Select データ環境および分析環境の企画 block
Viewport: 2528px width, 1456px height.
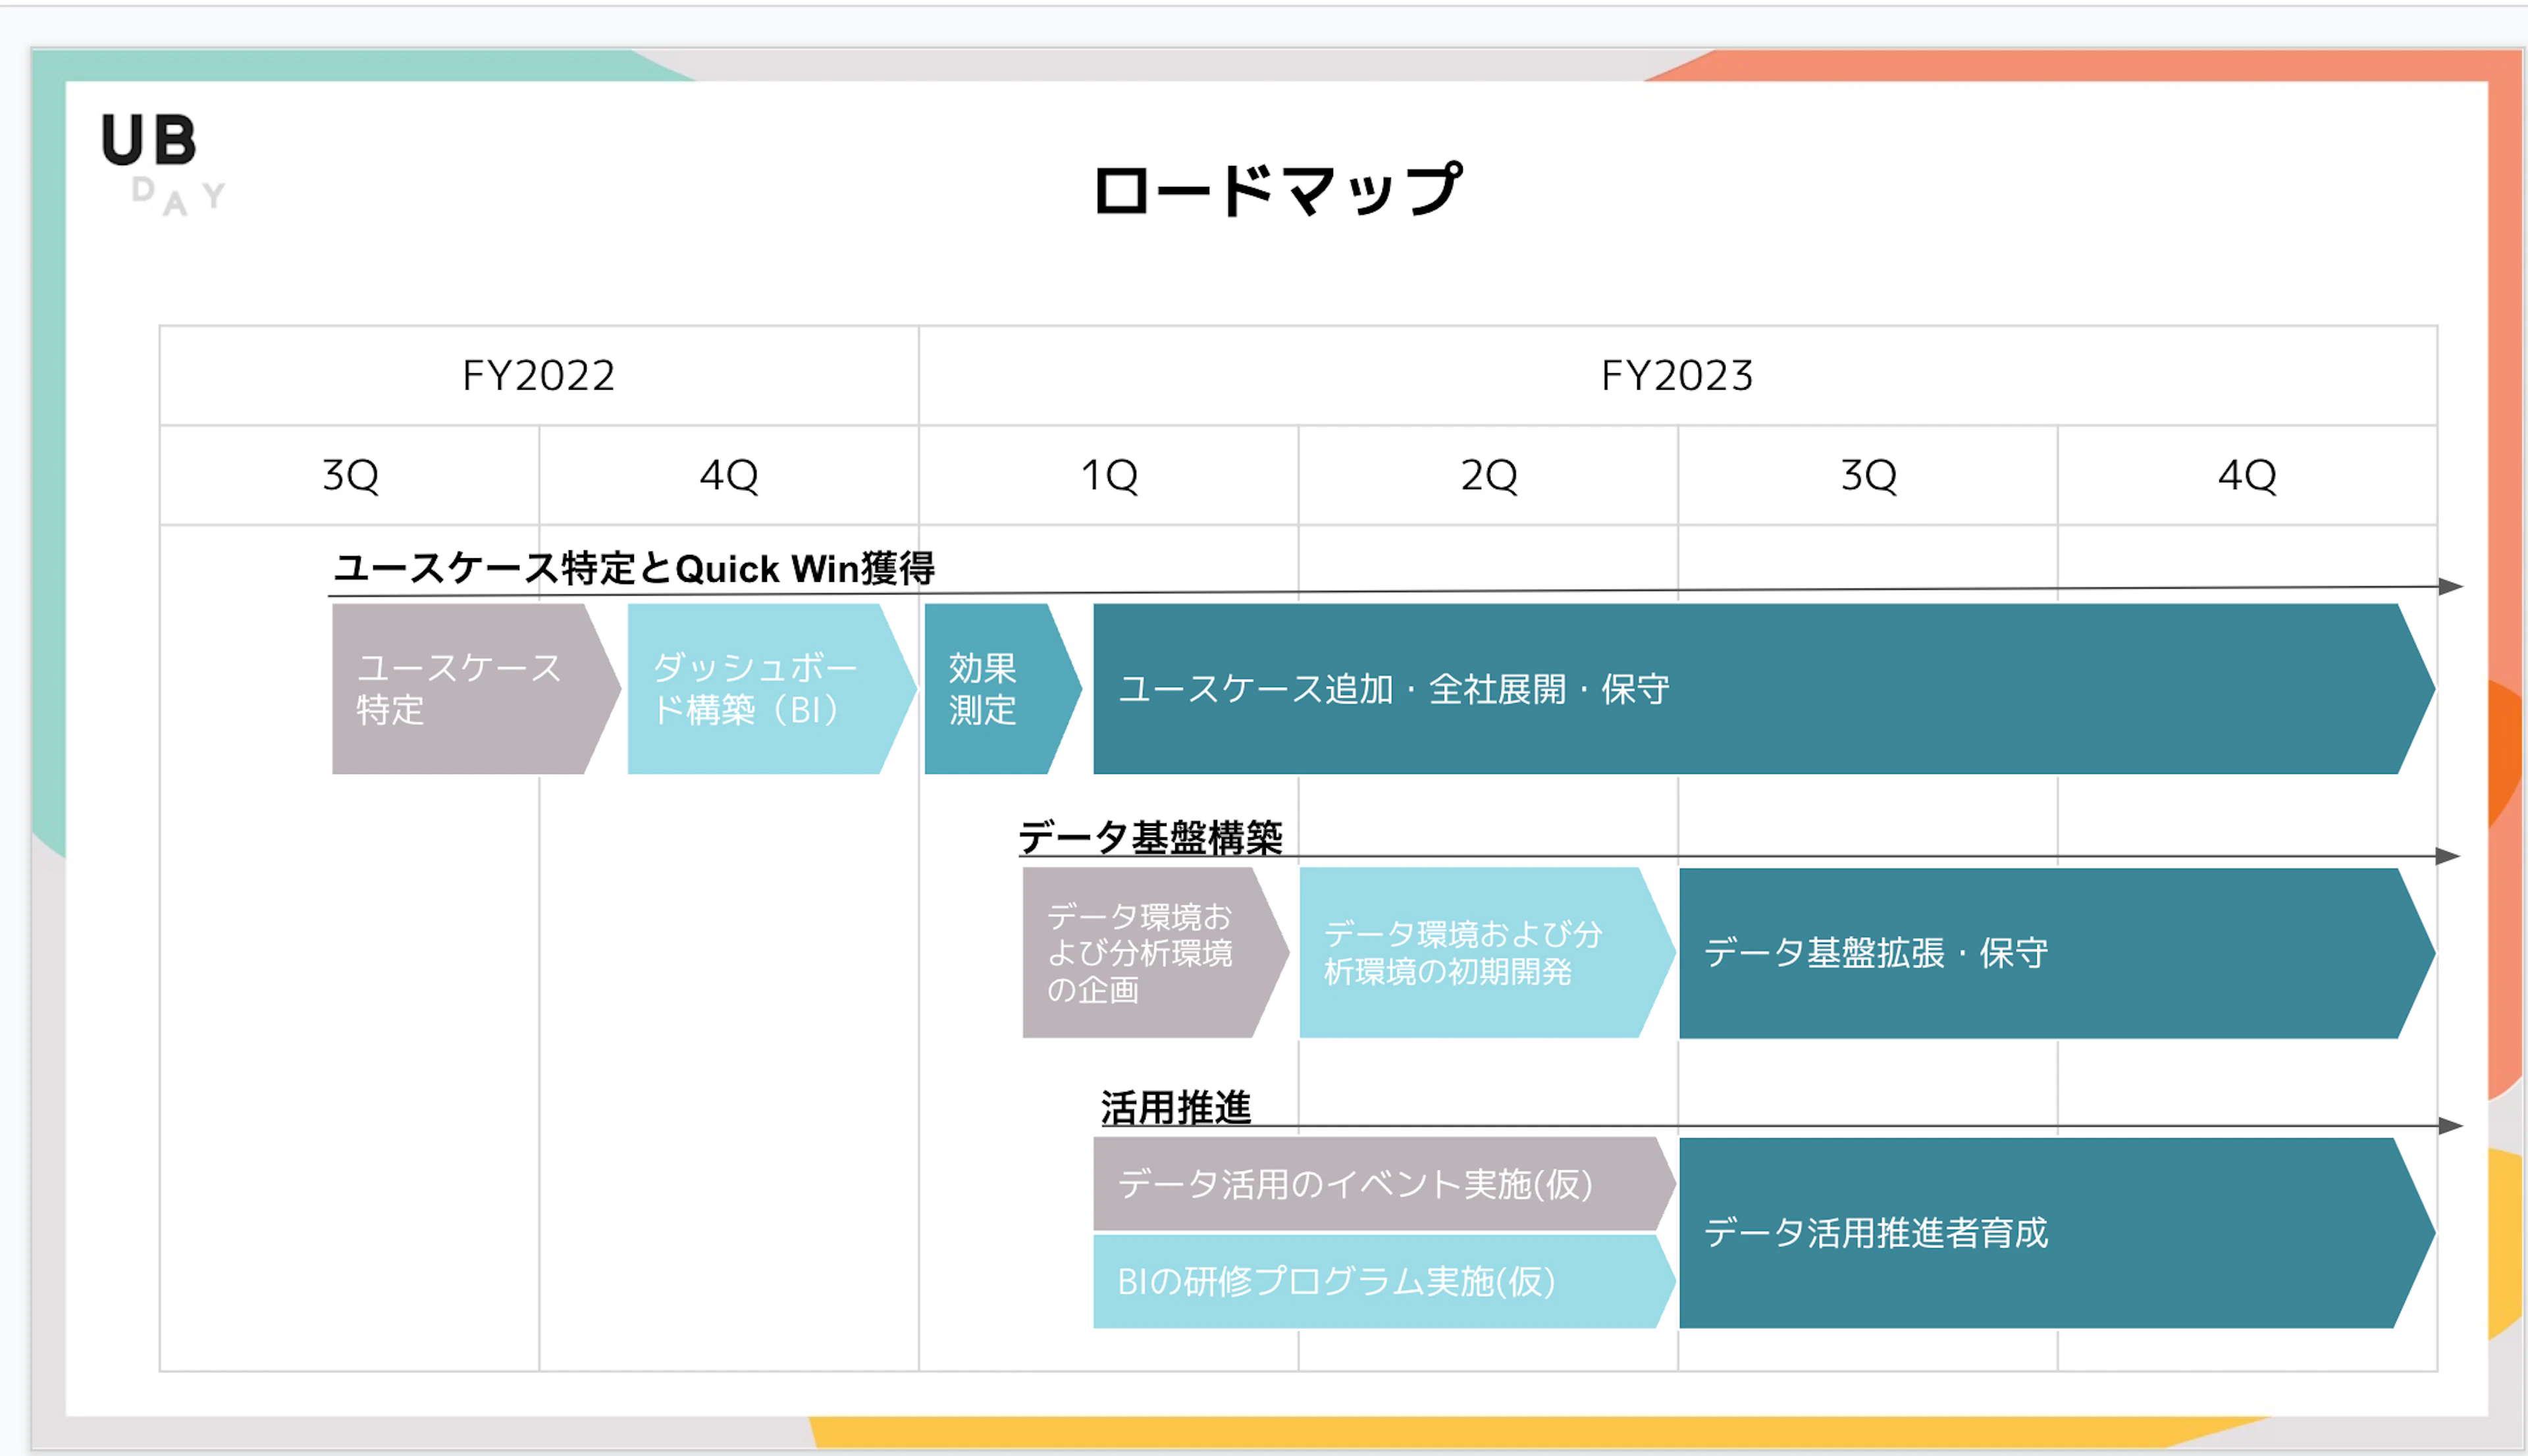click(x=1155, y=952)
